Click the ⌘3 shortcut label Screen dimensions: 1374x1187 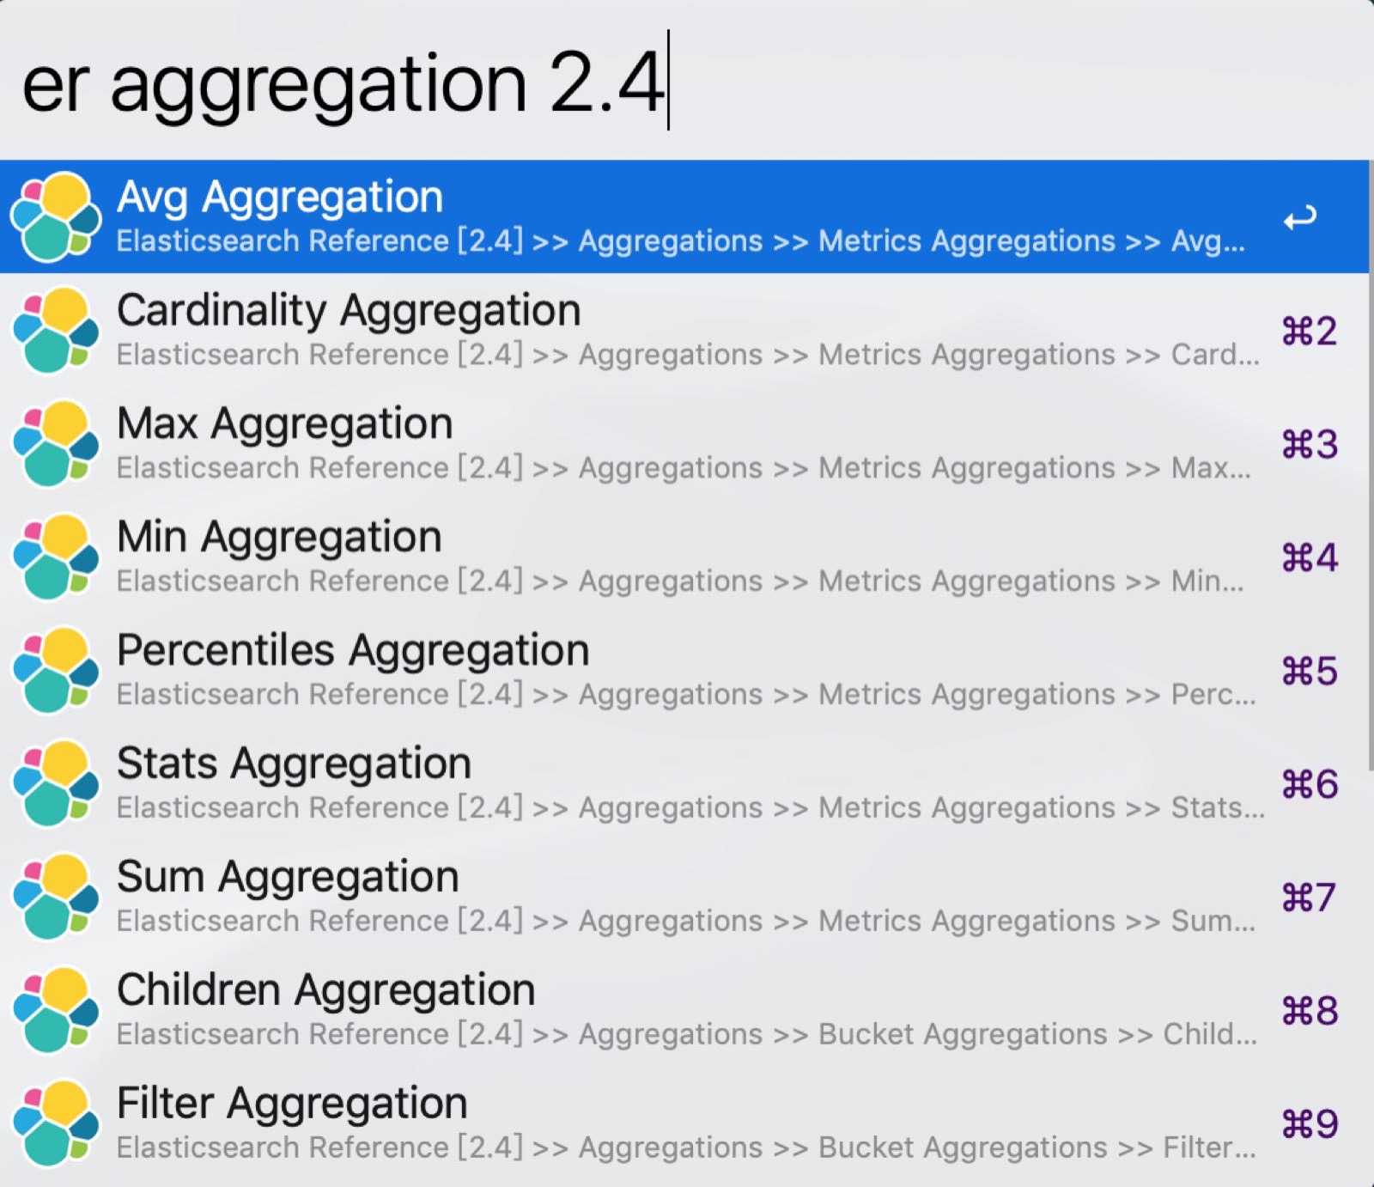point(1310,445)
